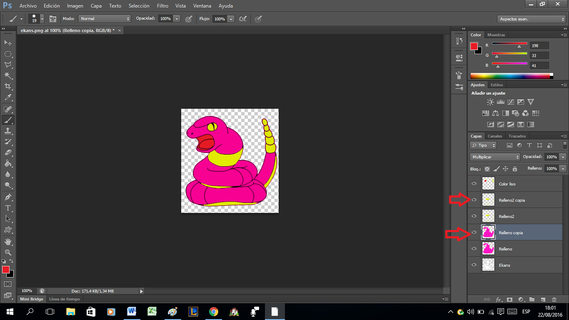Delete layer with trash icon
The image size is (569, 320).
tap(554, 299)
